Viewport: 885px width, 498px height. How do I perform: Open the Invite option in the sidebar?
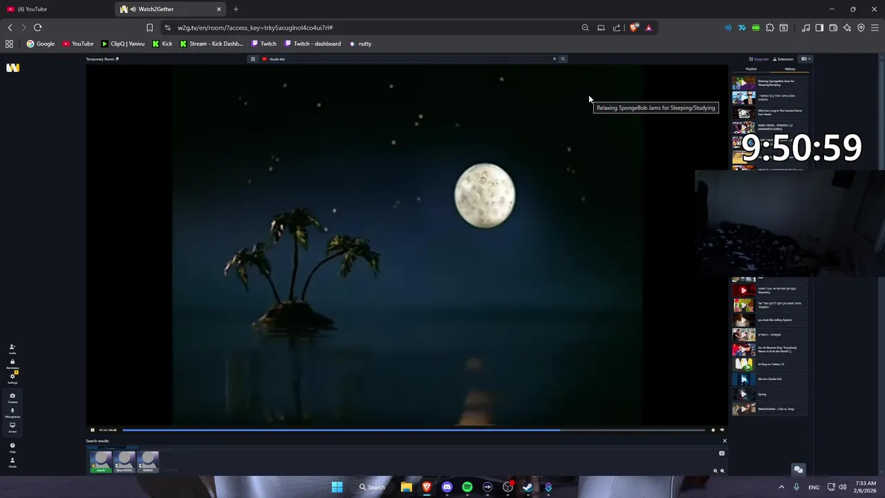pos(12,349)
